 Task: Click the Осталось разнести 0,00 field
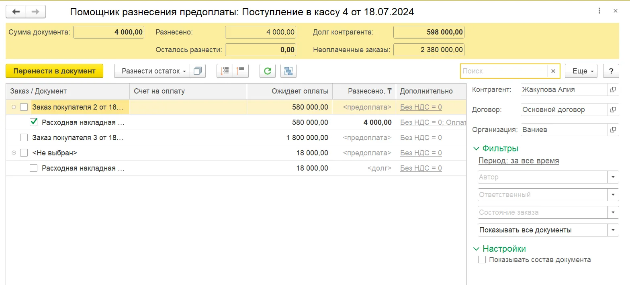pyautogui.click(x=260, y=50)
